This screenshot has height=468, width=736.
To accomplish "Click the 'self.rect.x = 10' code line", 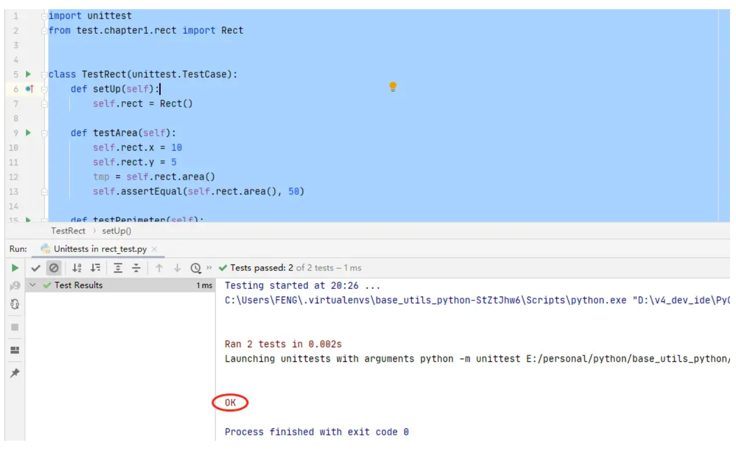I will (x=137, y=147).
